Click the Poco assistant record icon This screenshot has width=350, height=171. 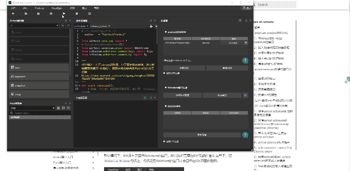(x=68, y=108)
